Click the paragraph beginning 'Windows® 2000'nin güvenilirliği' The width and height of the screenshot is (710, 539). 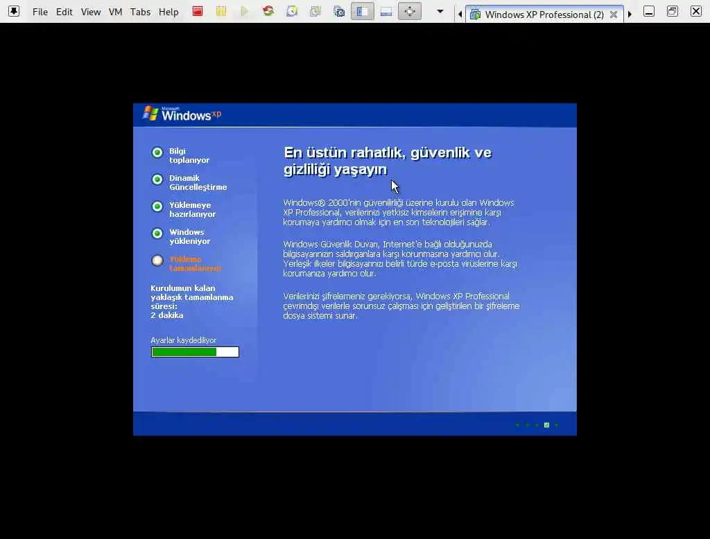coord(399,212)
